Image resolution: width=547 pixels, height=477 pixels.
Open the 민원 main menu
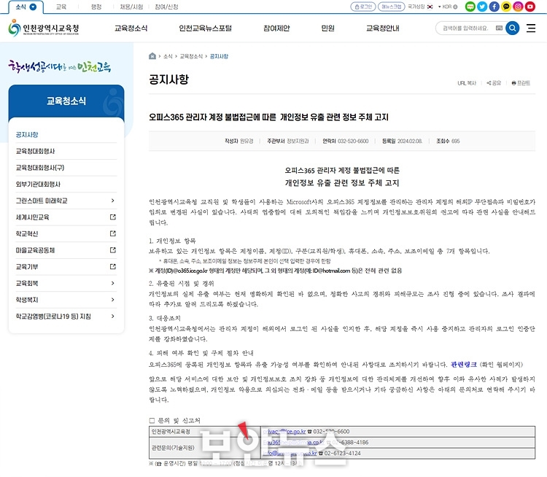328,28
